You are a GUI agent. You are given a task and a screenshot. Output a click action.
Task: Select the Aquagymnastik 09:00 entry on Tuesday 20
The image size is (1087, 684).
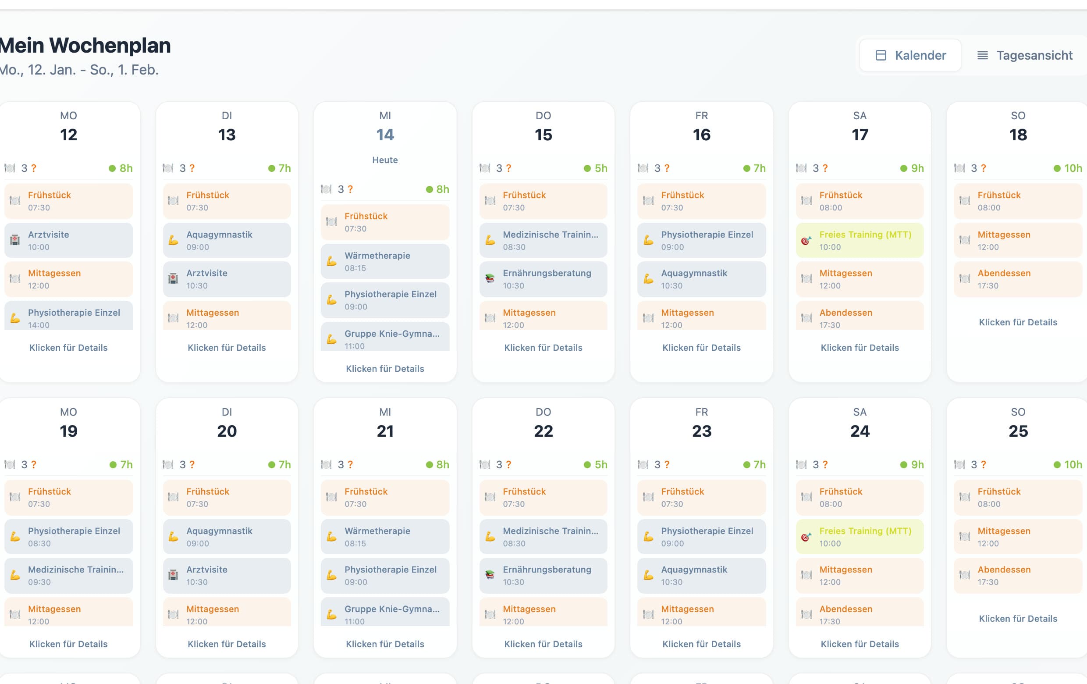[x=227, y=537]
